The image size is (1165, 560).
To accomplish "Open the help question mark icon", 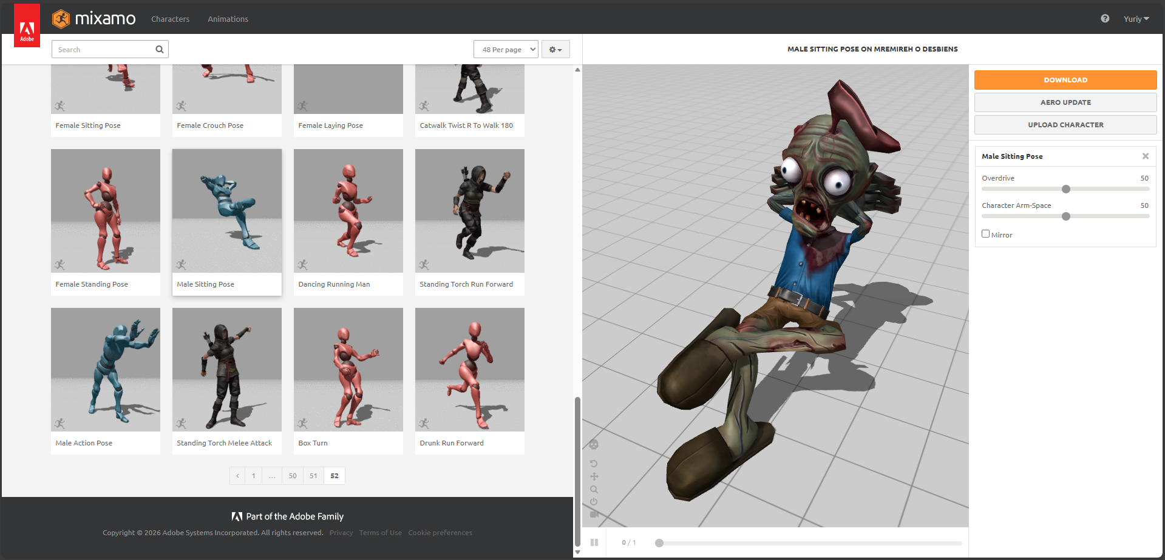I will [x=1105, y=19].
